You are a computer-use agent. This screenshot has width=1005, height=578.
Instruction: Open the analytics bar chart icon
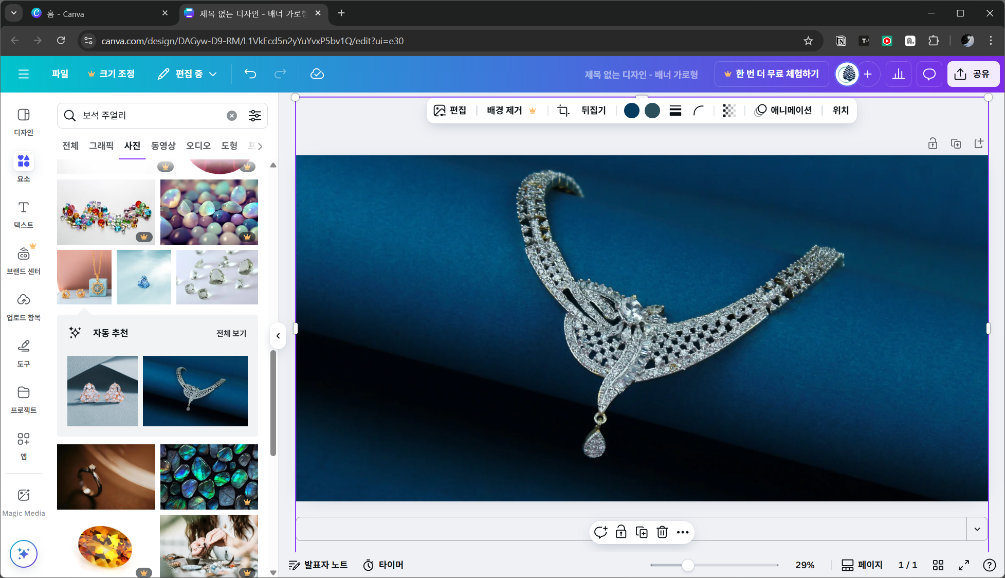point(899,74)
